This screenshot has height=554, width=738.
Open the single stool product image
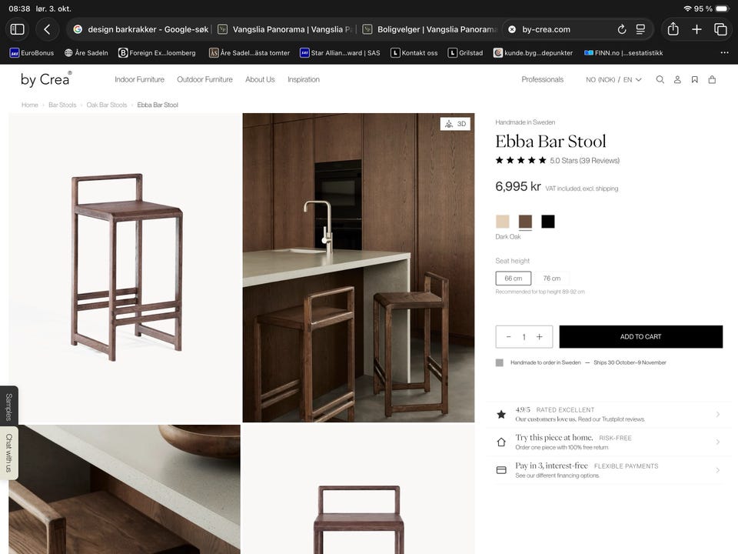click(125, 268)
